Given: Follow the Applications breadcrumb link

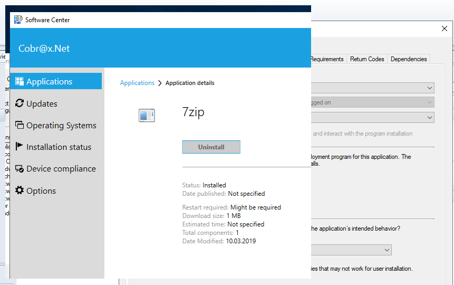Looking at the screenshot, I should (137, 83).
